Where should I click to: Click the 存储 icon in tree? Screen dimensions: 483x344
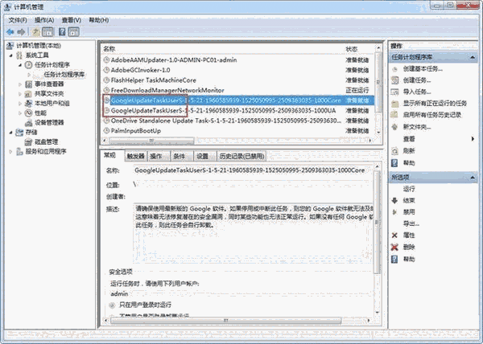click(19, 132)
